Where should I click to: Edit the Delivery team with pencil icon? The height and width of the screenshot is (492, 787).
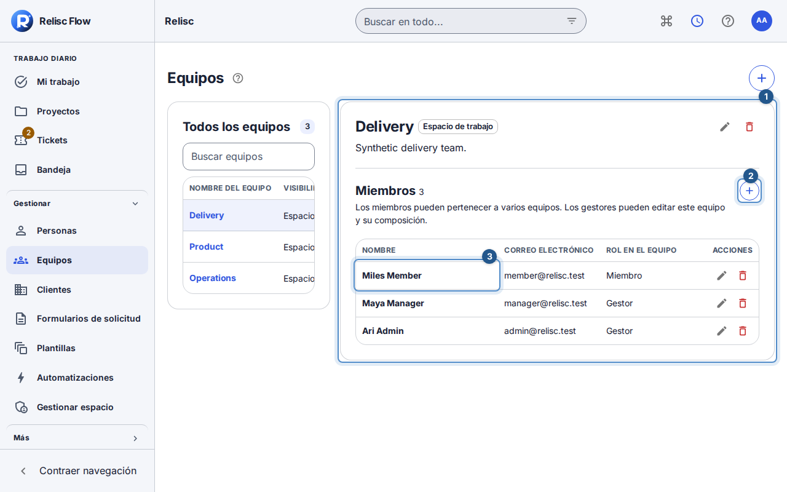point(725,127)
